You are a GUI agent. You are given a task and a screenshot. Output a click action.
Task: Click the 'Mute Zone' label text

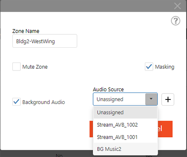tap(35, 67)
